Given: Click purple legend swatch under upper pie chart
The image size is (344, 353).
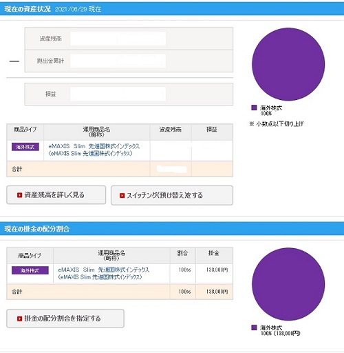Looking at the screenshot, I should coord(254,108).
